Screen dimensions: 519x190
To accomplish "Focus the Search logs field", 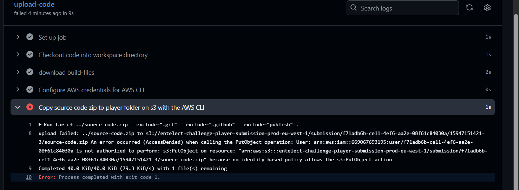I will [x=402, y=8].
